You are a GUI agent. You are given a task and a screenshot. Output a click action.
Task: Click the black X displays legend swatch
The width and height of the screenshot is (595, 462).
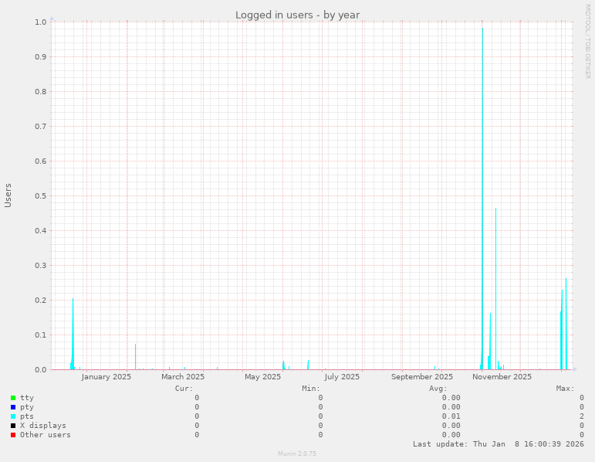click(x=13, y=426)
